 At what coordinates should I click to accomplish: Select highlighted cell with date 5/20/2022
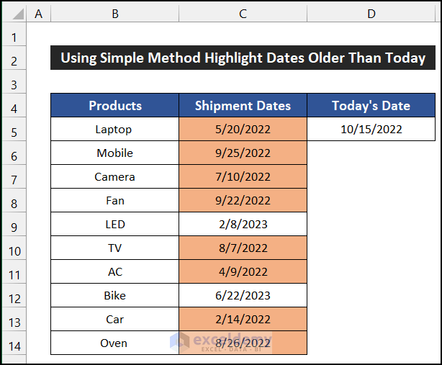coord(243,130)
